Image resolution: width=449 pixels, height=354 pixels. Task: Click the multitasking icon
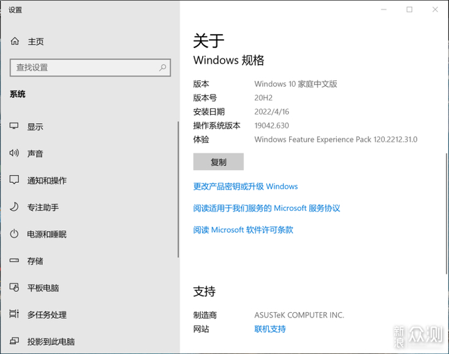(14, 314)
